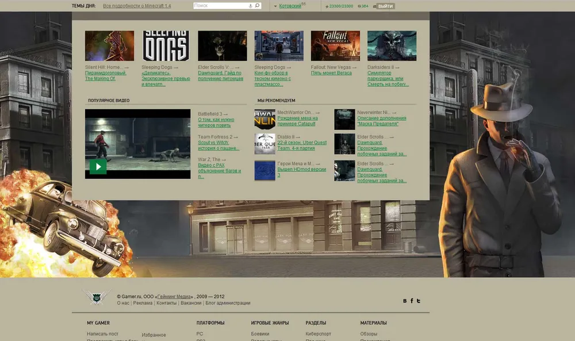Open the Twitter icon in footer

tap(419, 301)
